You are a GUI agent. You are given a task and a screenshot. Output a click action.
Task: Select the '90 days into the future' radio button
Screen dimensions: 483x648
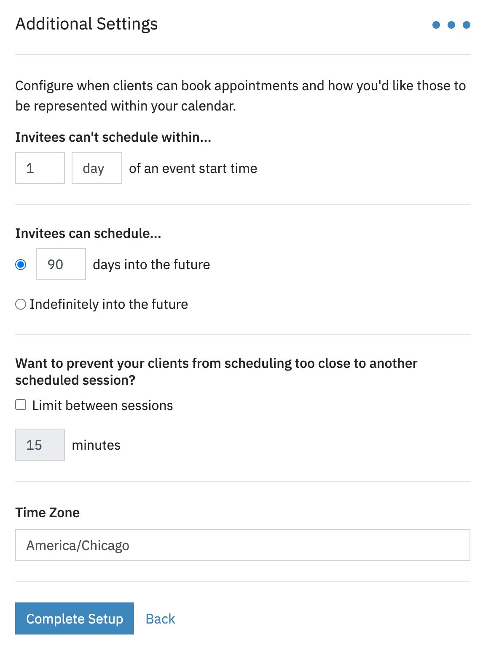21,265
